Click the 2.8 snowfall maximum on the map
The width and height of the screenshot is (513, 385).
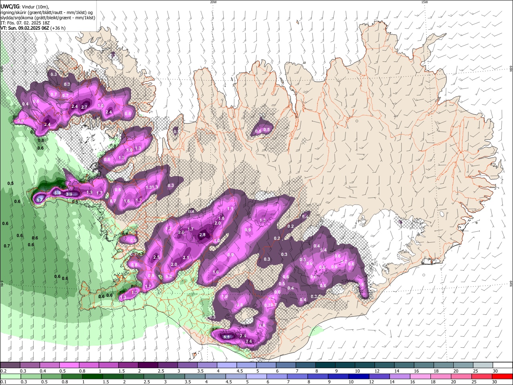click(202, 235)
